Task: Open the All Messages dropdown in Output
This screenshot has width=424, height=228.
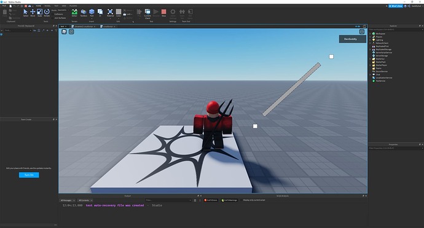Action: pyautogui.click(x=68, y=200)
